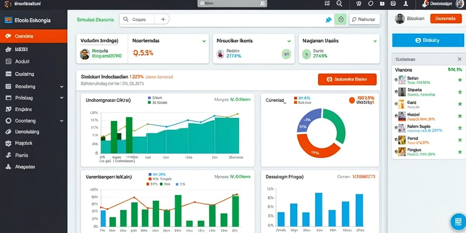Viewport: 466px width, 233px height.
Task: Toggle star for Setim in Vranons list
Action: pos(460,80)
